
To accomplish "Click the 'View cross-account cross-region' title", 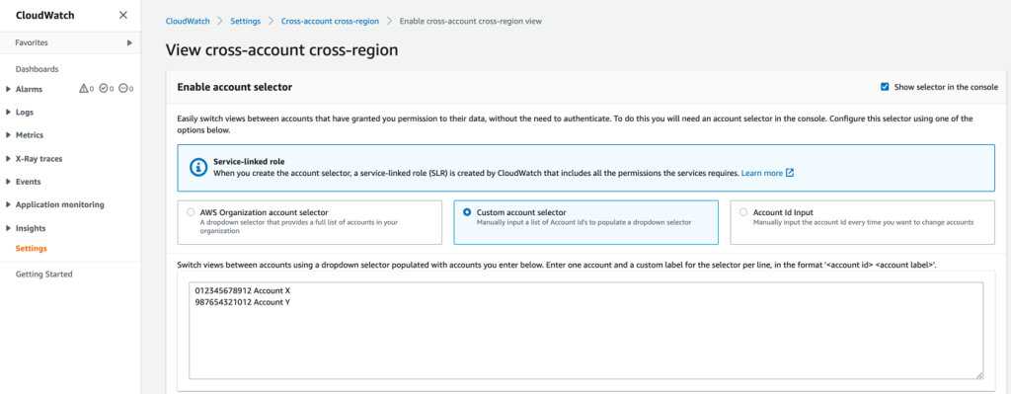I will 281,50.
